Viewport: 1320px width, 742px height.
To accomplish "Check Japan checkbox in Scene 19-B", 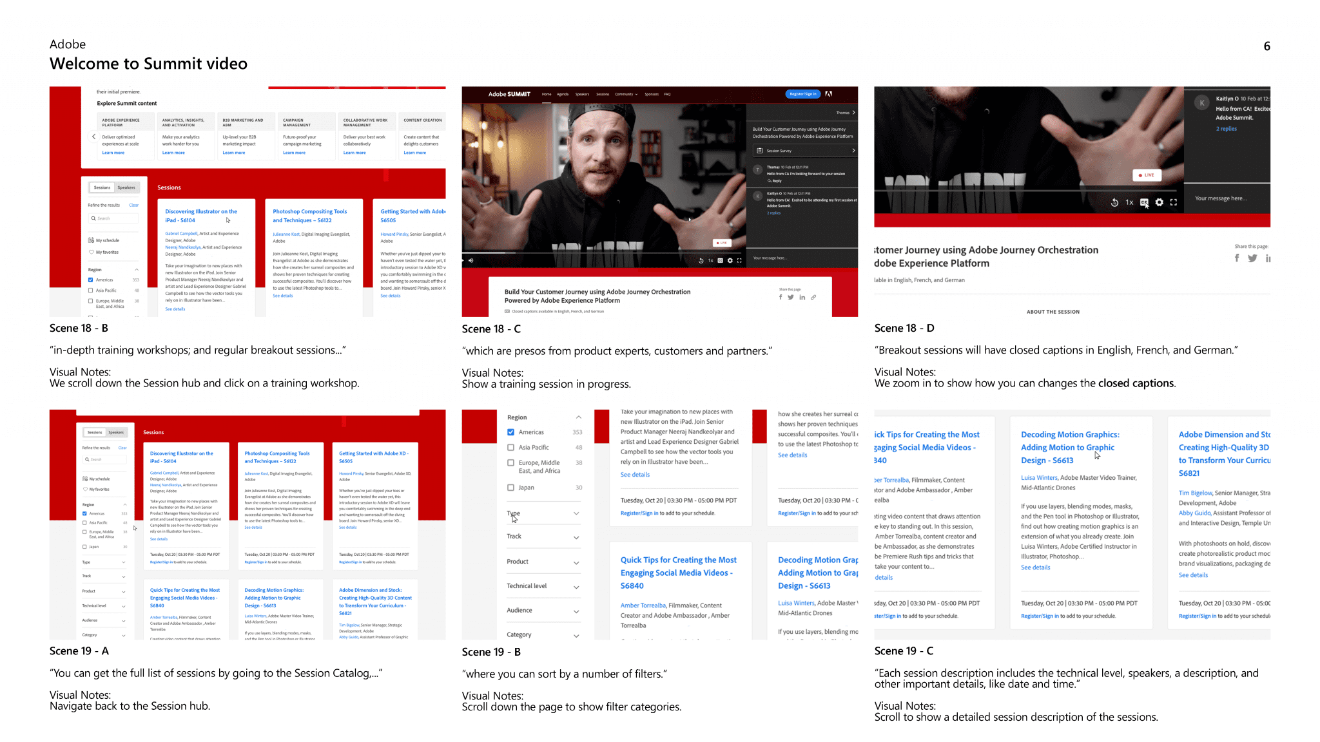I will pos(510,488).
